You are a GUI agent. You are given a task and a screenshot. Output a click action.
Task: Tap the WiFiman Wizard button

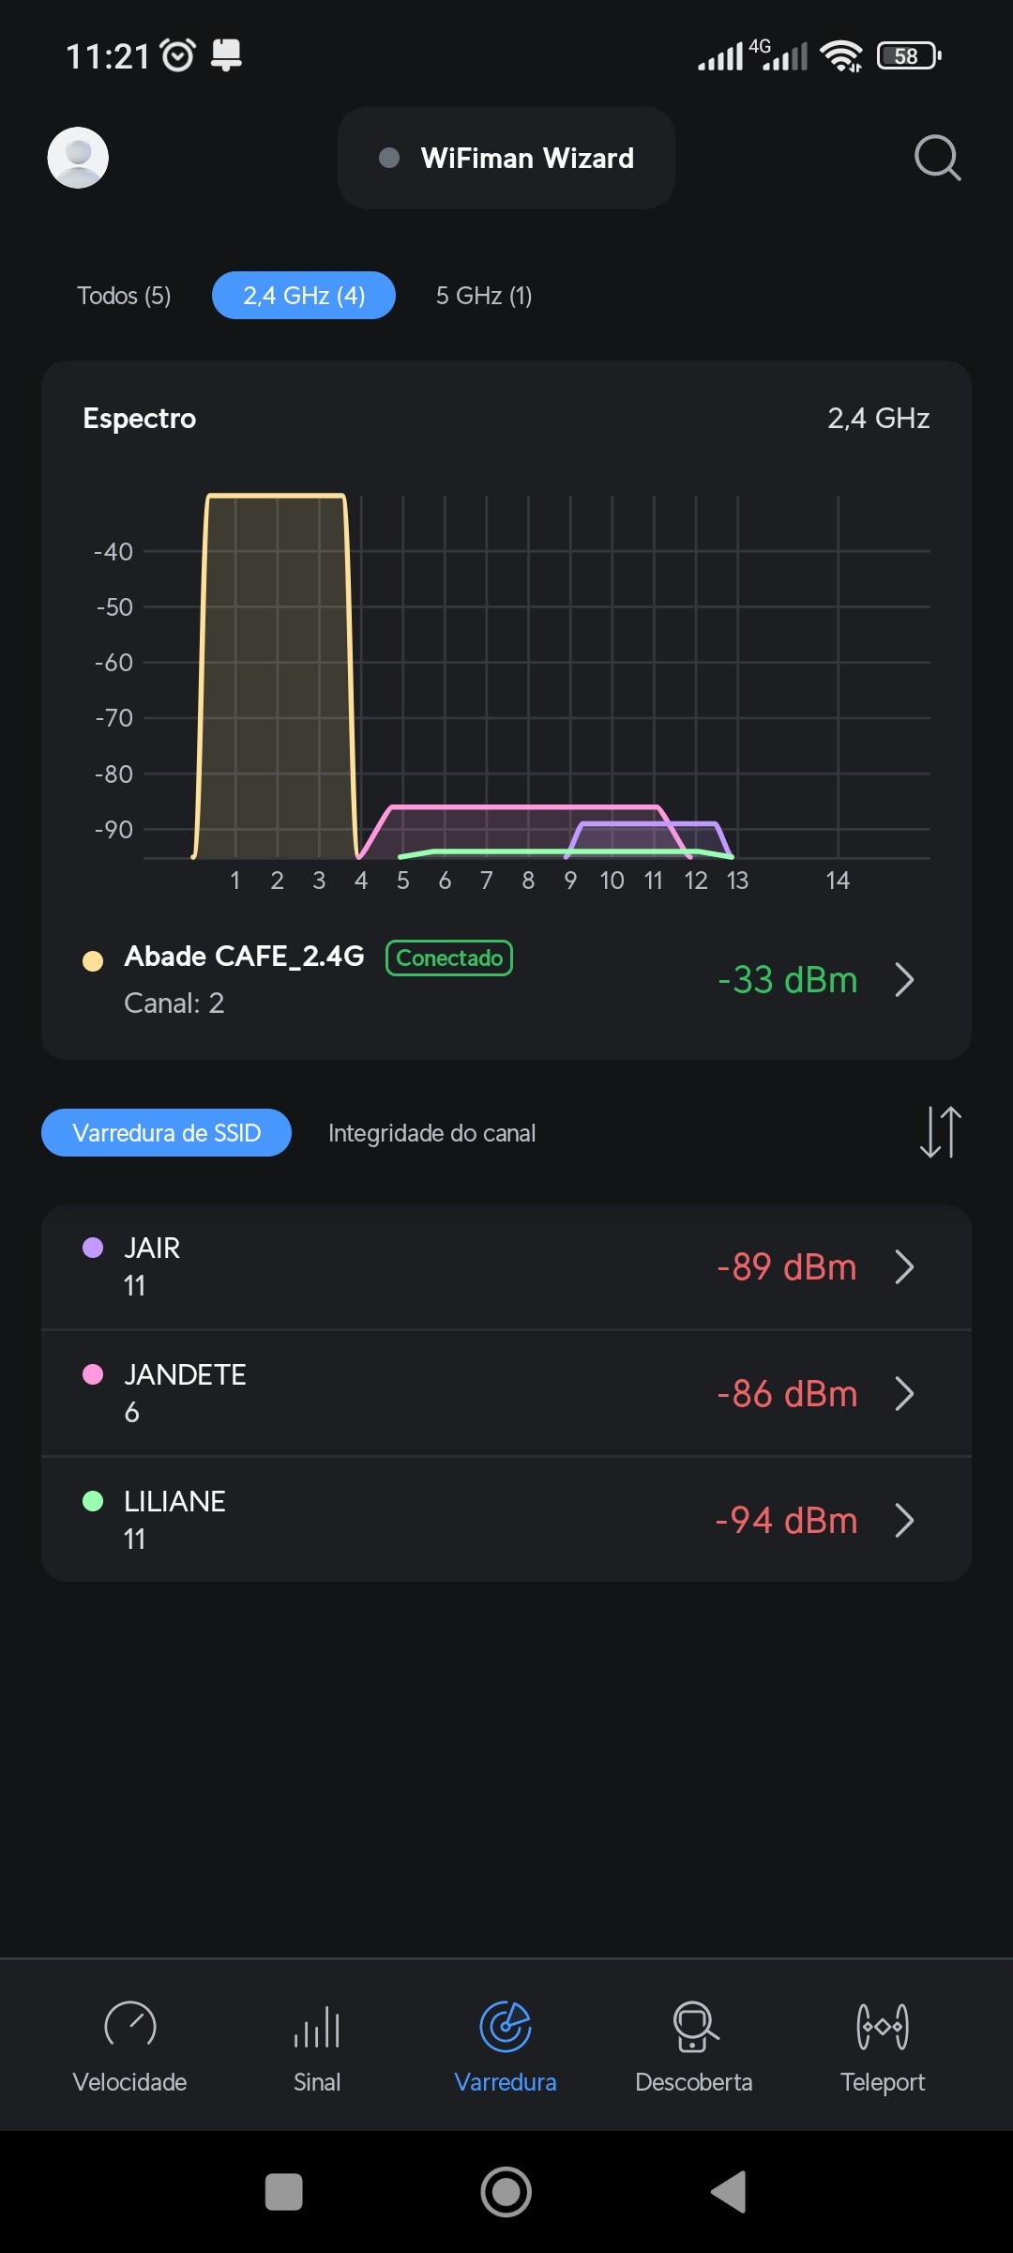[506, 158]
